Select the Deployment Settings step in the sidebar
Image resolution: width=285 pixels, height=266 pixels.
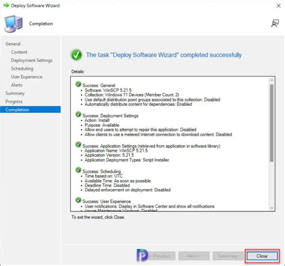[32, 60]
